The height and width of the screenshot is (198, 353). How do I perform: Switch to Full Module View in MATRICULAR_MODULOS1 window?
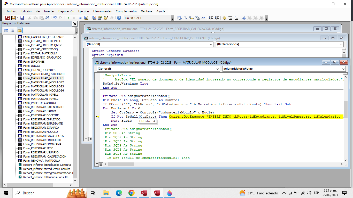point(101,164)
